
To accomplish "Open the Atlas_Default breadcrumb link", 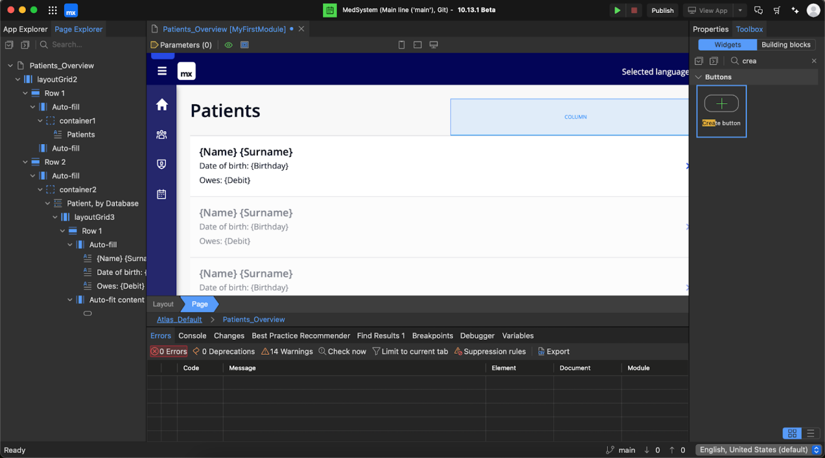I will pyautogui.click(x=179, y=319).
